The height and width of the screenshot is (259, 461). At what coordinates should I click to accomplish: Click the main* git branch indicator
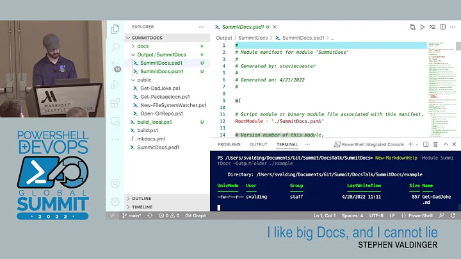(x=132, y=216)
